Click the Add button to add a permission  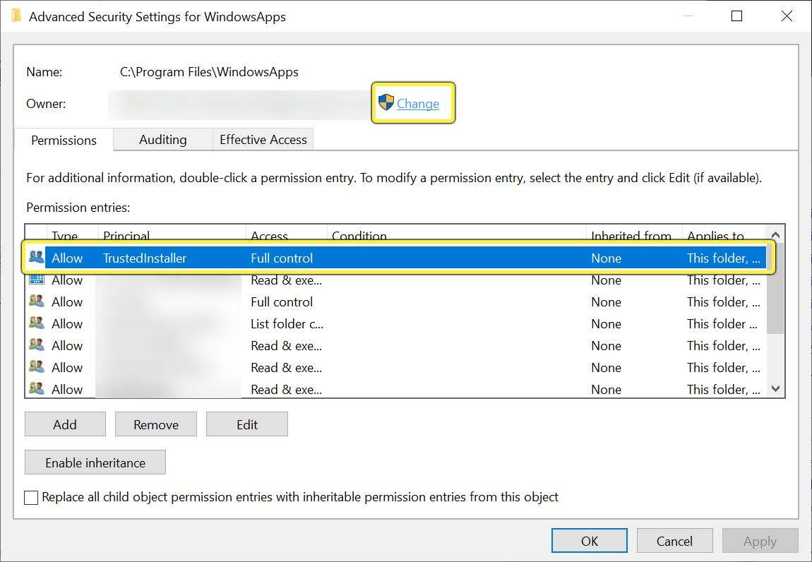coord(64,424)
